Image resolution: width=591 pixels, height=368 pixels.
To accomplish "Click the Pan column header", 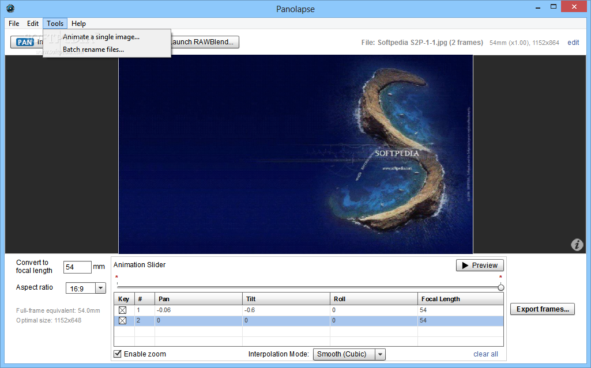I will (198, 299).
